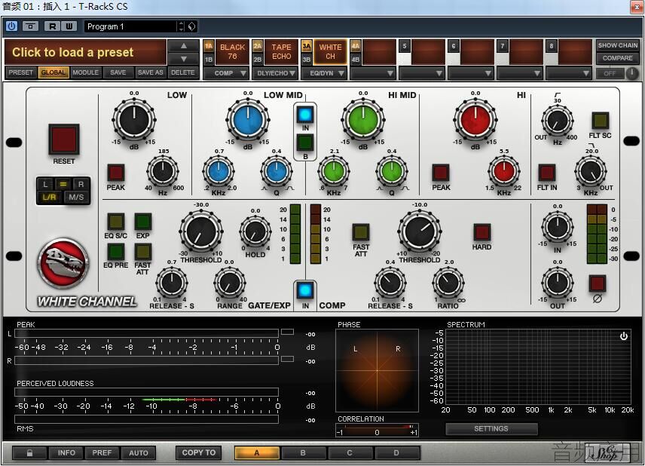Click the plugin window layout icon
The height and width of the screenshot is (466, 645).
tap(30, 26)
